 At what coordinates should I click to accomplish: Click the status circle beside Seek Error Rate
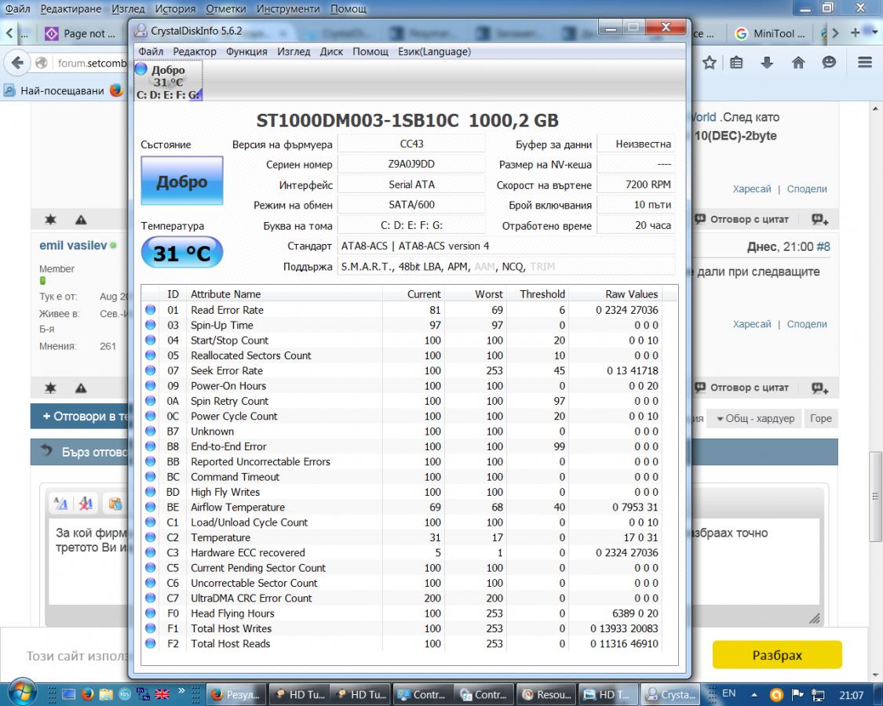pos(151,370)
